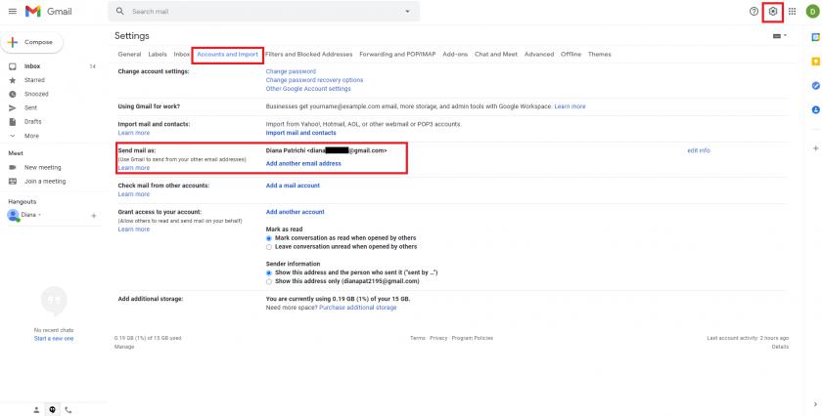The width and height of the screenshot is (822, 416).
Task: Open the main menu hamburger icon
Action: [13, 11]
